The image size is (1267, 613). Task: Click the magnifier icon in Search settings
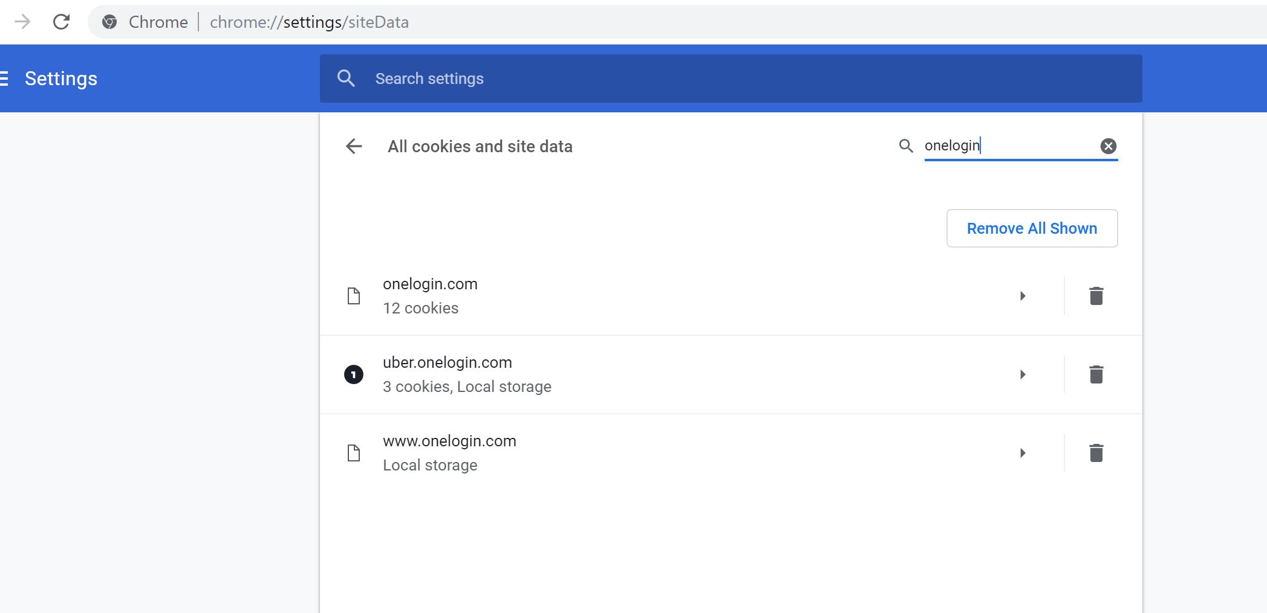tap(346, 79)
